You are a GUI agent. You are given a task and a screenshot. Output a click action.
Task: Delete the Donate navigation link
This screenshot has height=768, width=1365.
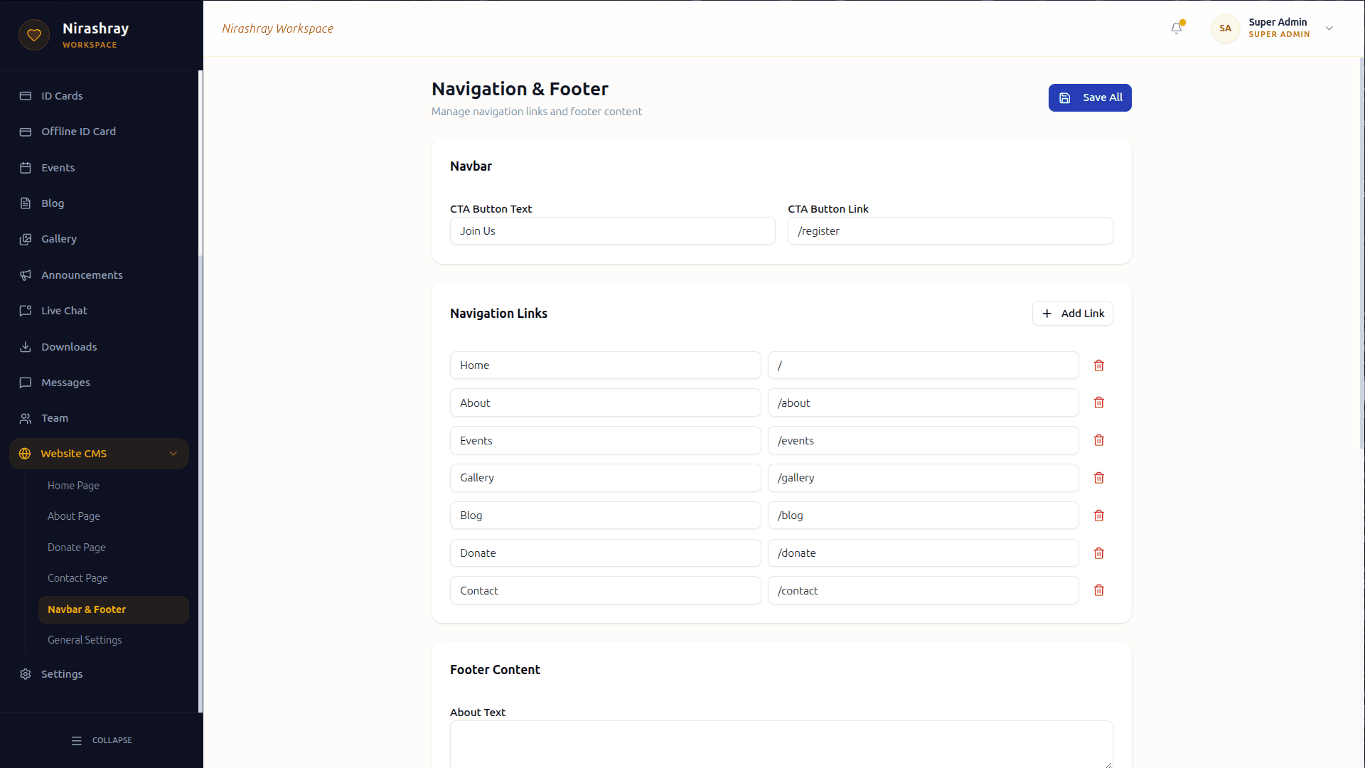[1098, 553]
